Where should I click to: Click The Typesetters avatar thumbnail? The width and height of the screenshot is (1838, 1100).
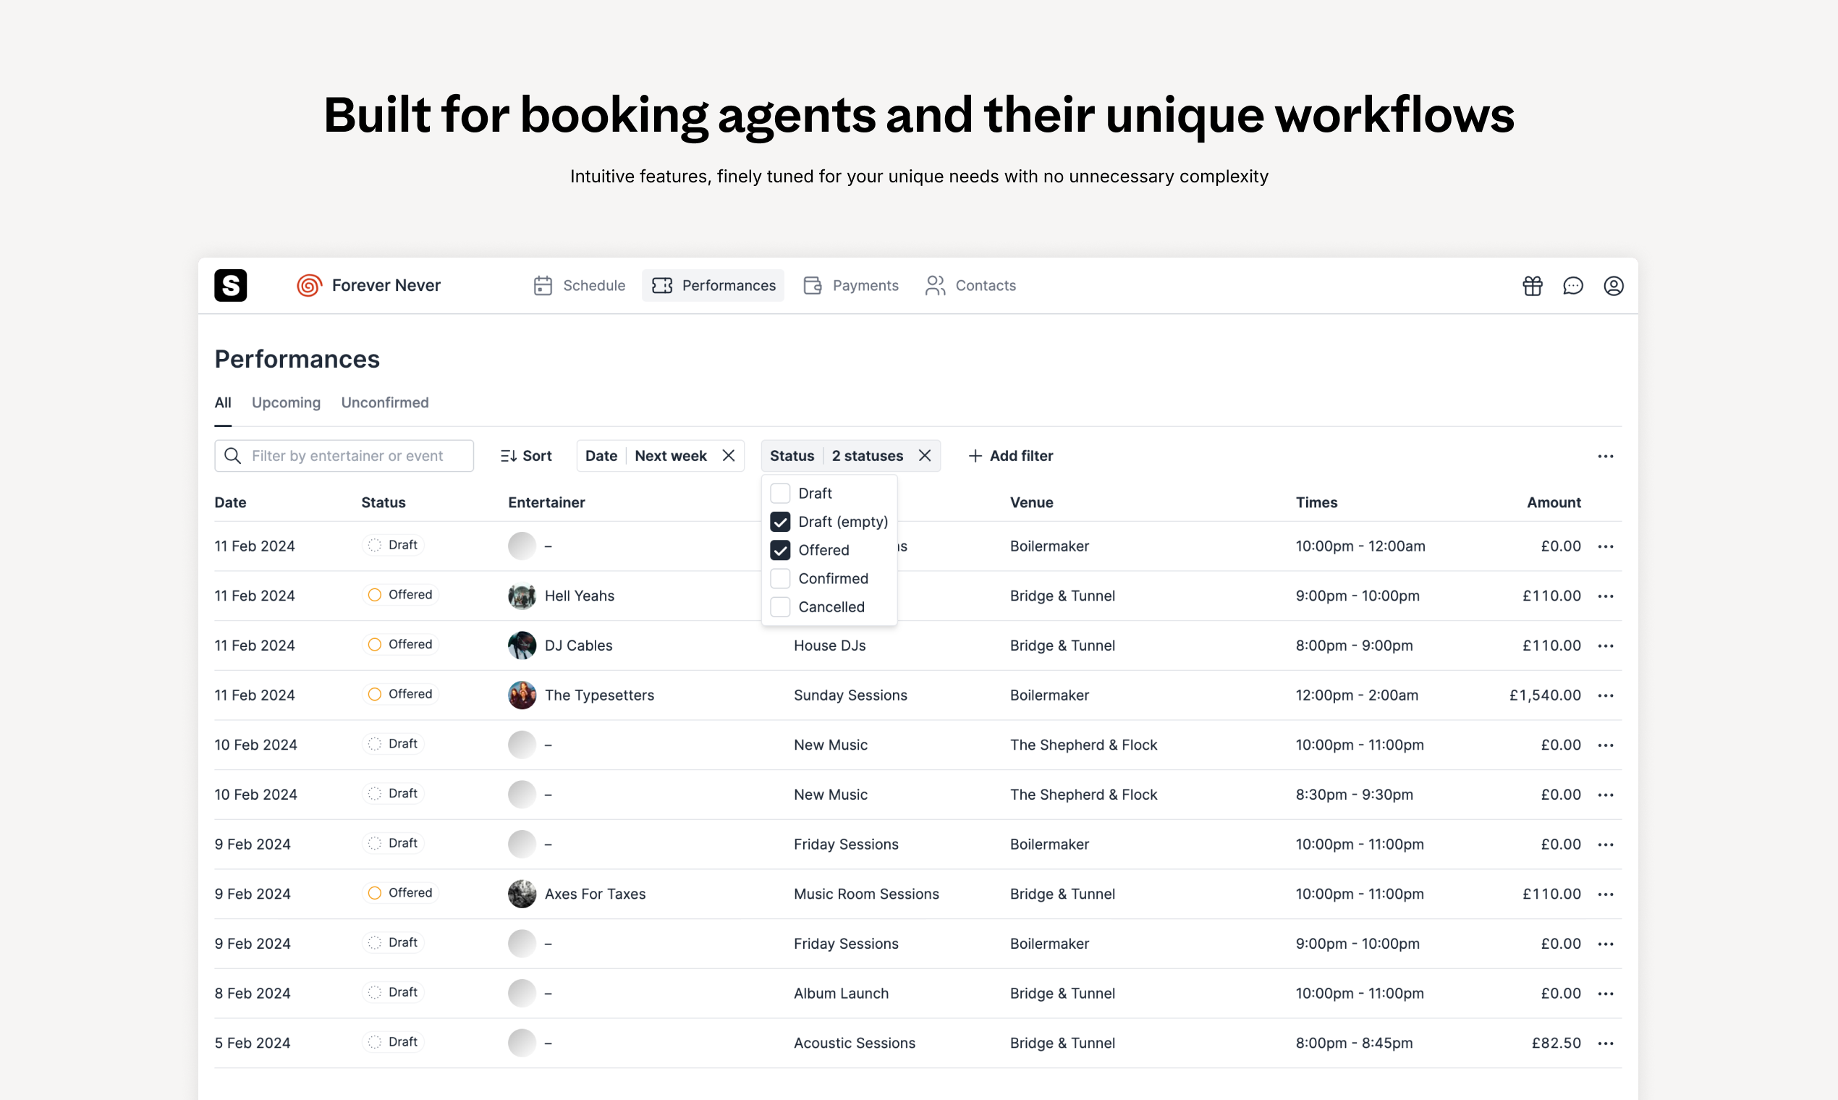[522, 695]
